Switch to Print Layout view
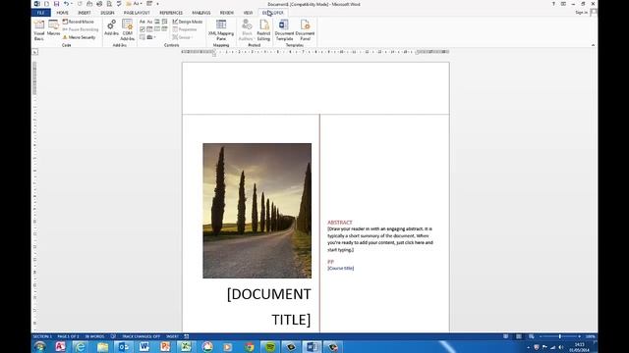 [519, 336]
